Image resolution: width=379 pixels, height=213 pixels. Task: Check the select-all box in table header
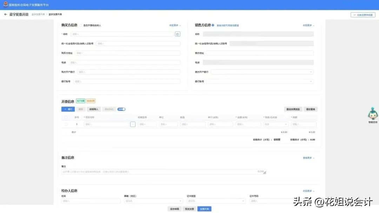pos(66,117)
